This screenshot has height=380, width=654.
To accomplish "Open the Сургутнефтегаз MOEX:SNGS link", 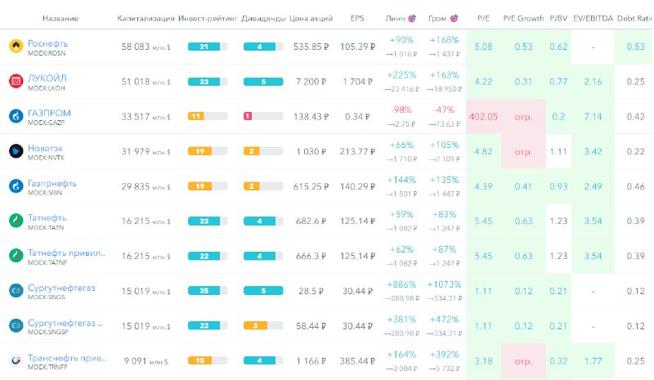I will (61, 288).
